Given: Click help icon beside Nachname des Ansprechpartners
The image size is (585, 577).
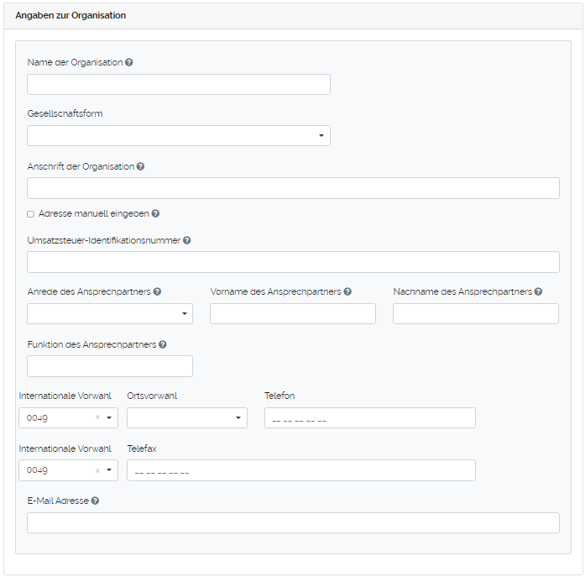Looking at the screenshot, I should [x=538, y=291].
